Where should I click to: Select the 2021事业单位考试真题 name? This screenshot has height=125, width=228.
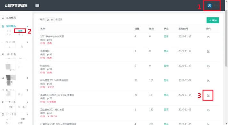(52, 36)
